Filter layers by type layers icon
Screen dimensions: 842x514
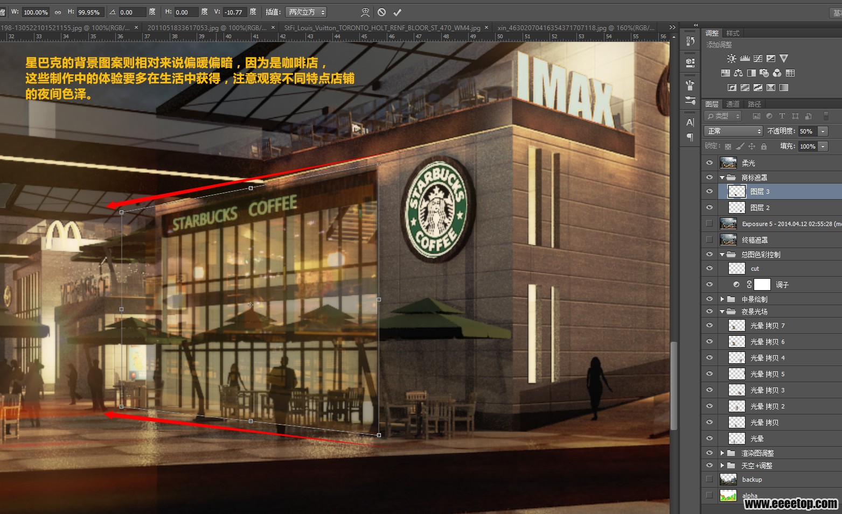coord(782,116)
